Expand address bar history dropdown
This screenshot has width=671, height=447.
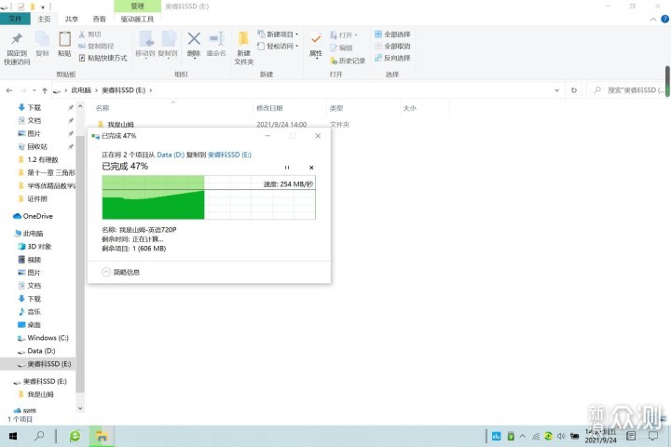[556, 90]
